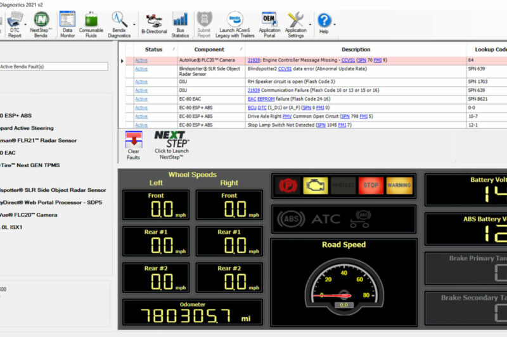Select EAC in component list
This screenshot has width=507, height=337.
(x=8, y=153)
